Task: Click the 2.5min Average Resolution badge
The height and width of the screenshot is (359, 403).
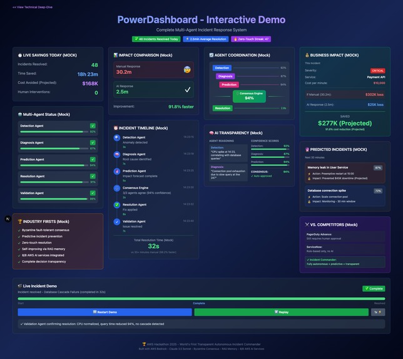Action: (x=206, y=39)
